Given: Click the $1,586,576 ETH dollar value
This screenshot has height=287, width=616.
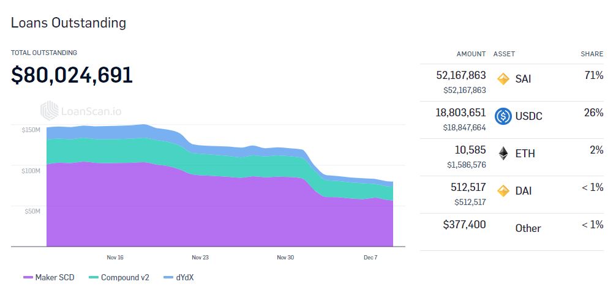Looking at the screenshot, I should [467, 165].
